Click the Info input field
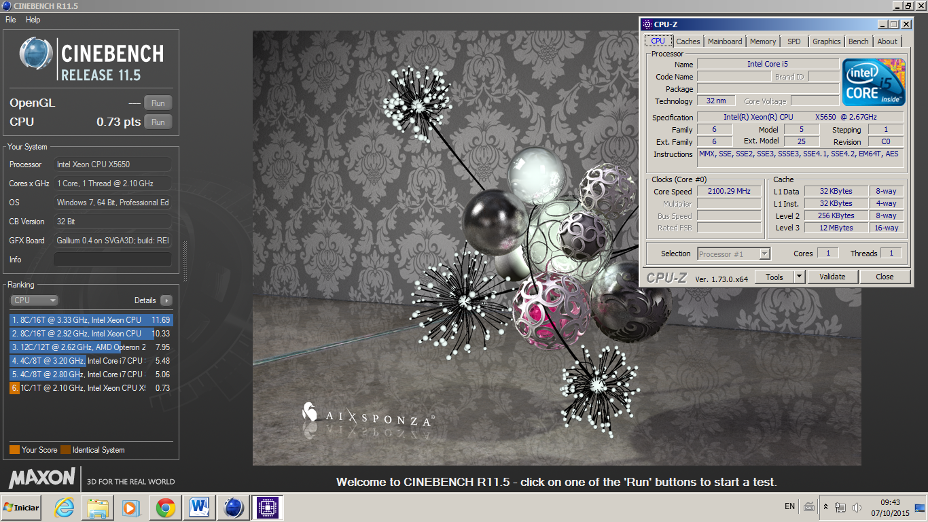928x522 pixels. 113,260
